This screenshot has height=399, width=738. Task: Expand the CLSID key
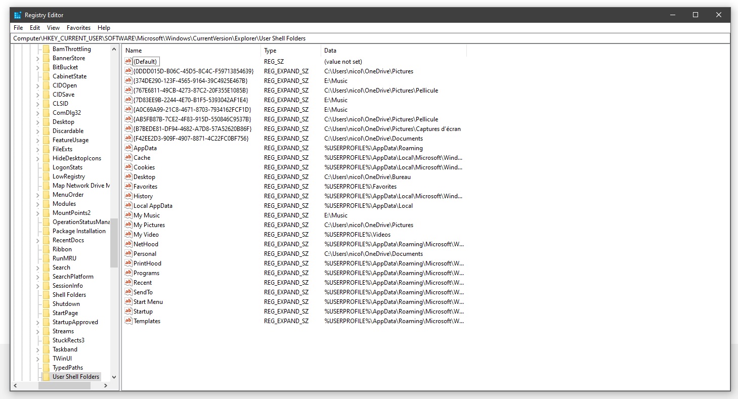pos(37,104)
